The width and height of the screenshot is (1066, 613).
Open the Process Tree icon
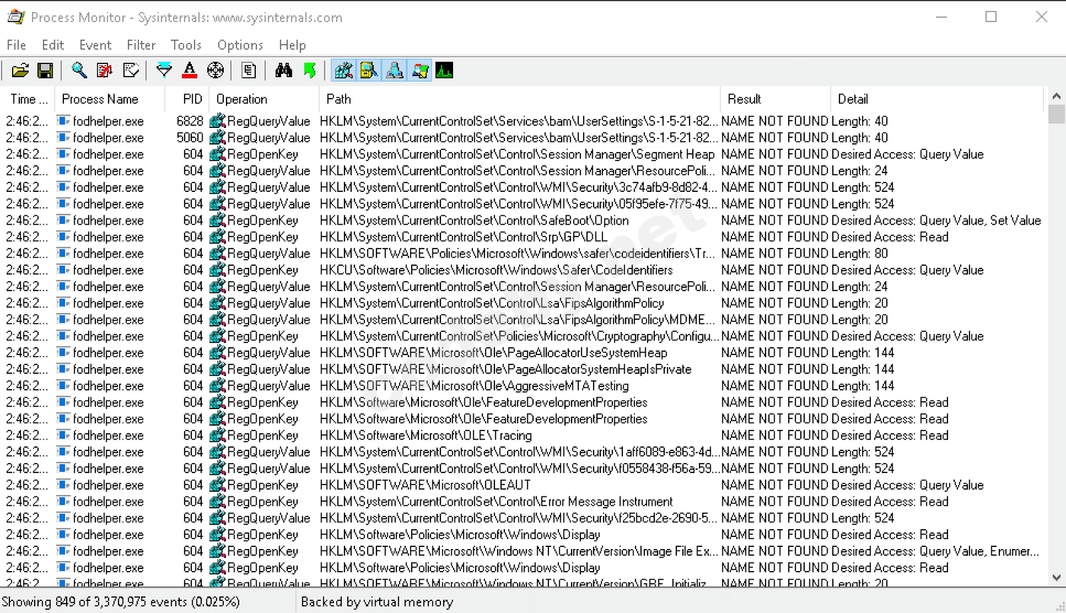tap(249, 71)
